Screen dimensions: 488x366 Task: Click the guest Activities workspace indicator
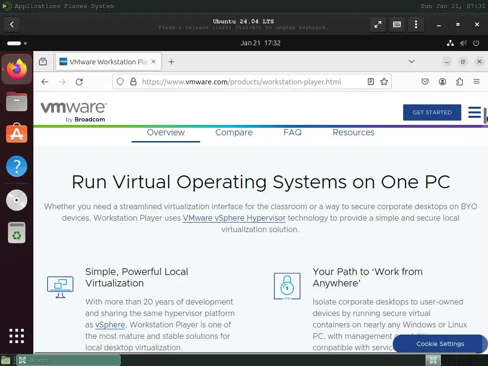click(x=17, y=43)
